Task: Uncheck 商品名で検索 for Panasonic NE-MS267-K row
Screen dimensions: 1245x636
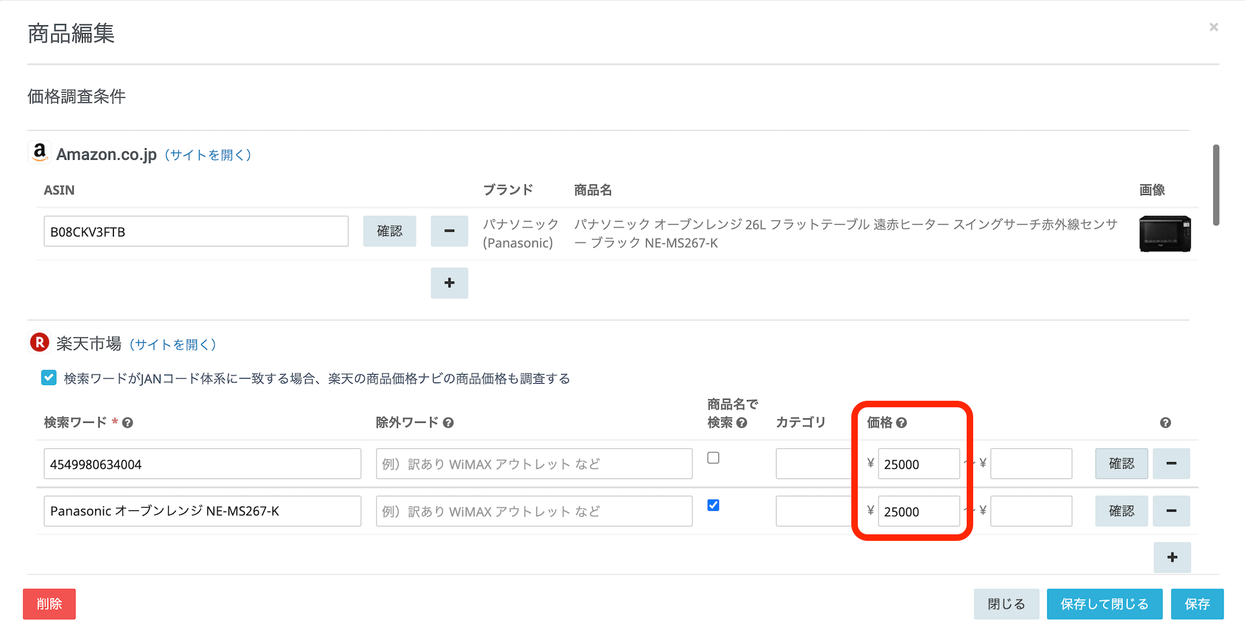Action: click(x=714, y=506)
